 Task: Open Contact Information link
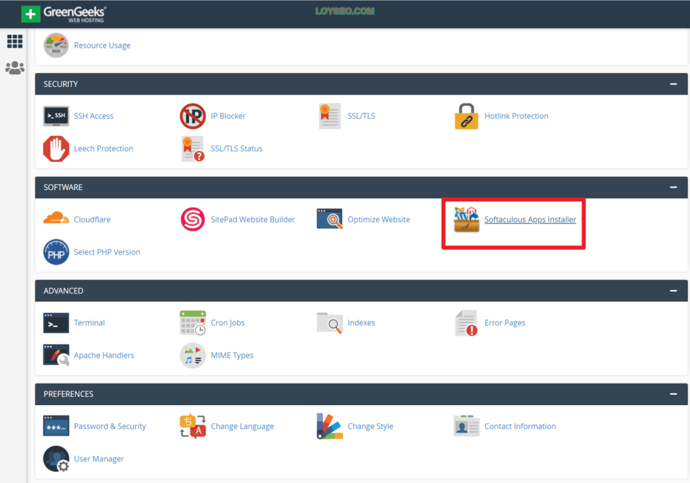tap(520, 426)
